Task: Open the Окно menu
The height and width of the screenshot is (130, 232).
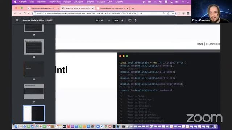Action: 110,2
